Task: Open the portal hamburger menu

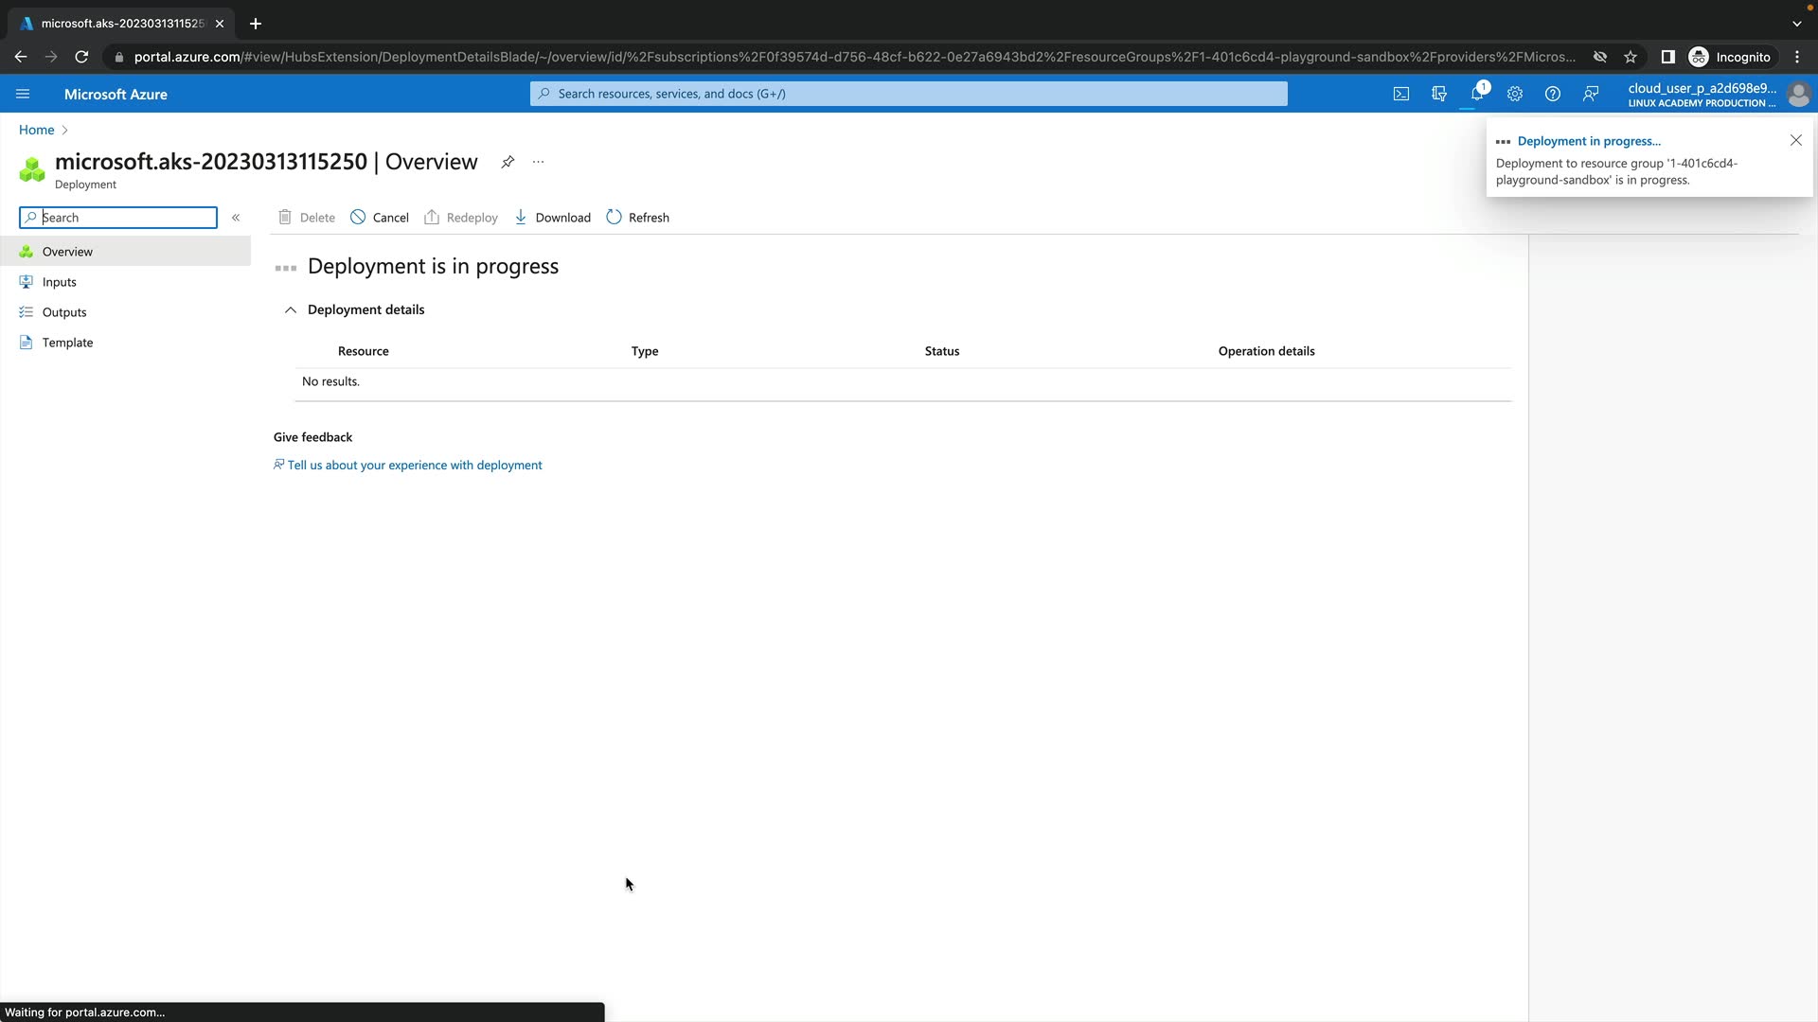Action: pyautogui.click(x=23, y=94)
